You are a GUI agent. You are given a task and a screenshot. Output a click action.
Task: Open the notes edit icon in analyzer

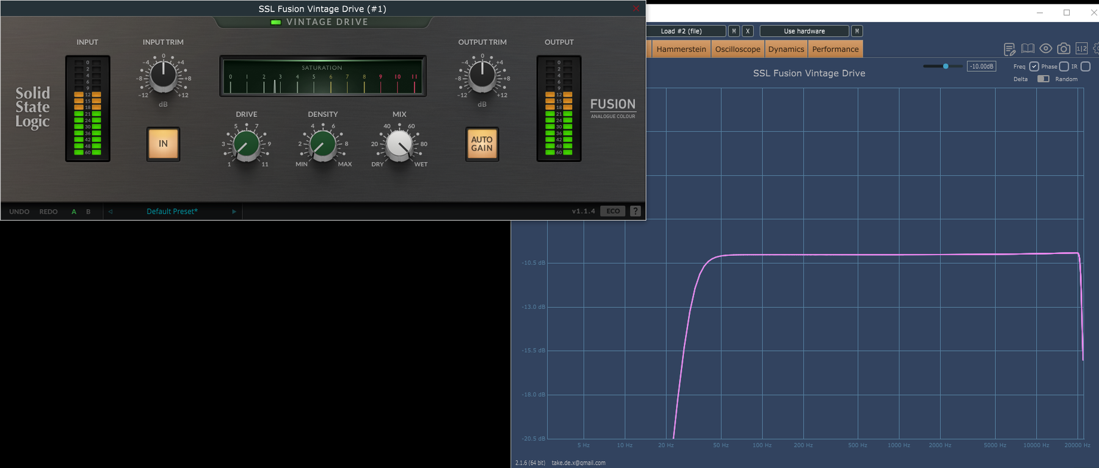coord(1010,49)
